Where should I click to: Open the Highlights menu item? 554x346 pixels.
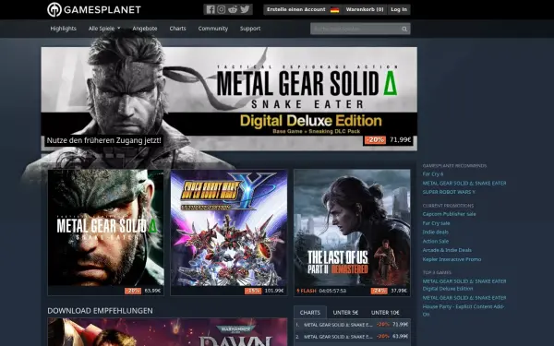(x=63, y=29)
